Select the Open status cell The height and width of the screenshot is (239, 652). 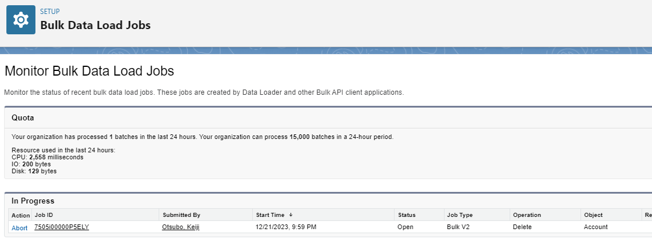[406, 227]
